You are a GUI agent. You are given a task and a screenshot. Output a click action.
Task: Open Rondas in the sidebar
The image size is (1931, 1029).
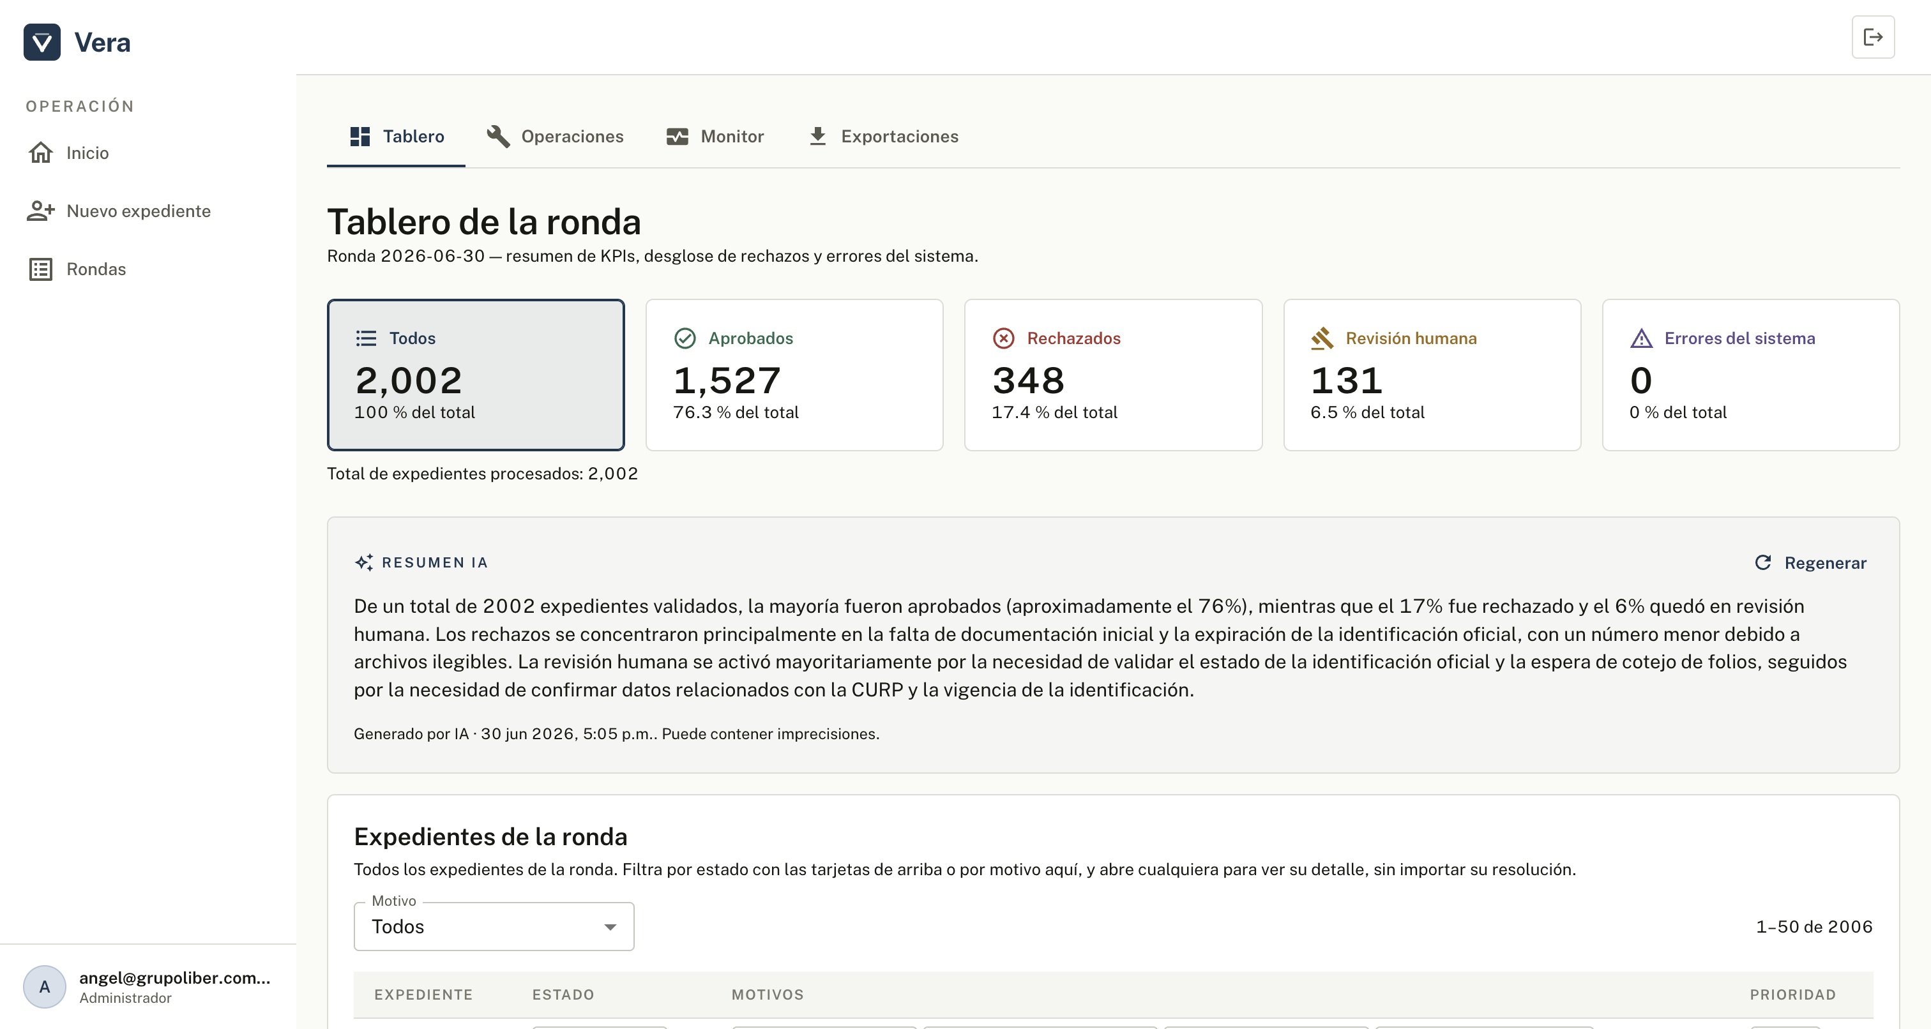[148, 269]
